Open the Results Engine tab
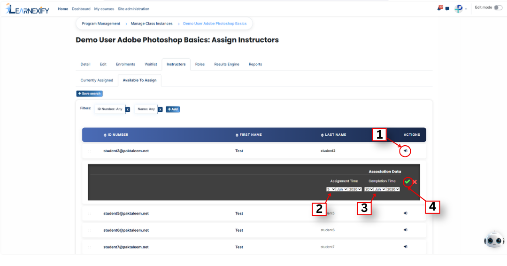The width and height of the screenshot is (507, 266). tap(227, 64)
